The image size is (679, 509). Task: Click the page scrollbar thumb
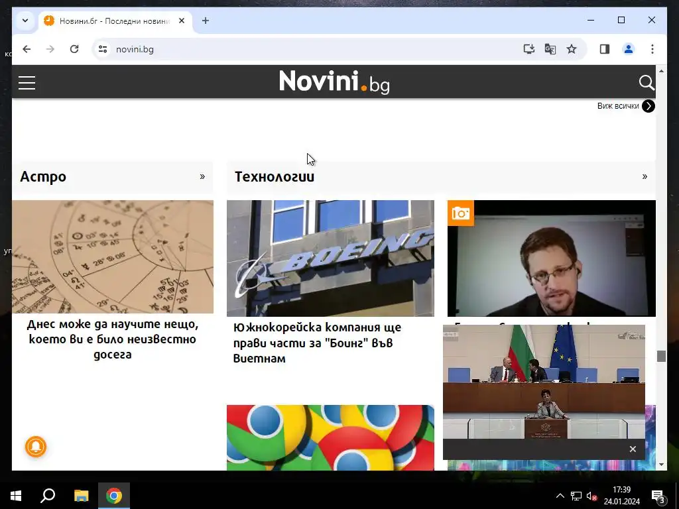tap(661, 356)
